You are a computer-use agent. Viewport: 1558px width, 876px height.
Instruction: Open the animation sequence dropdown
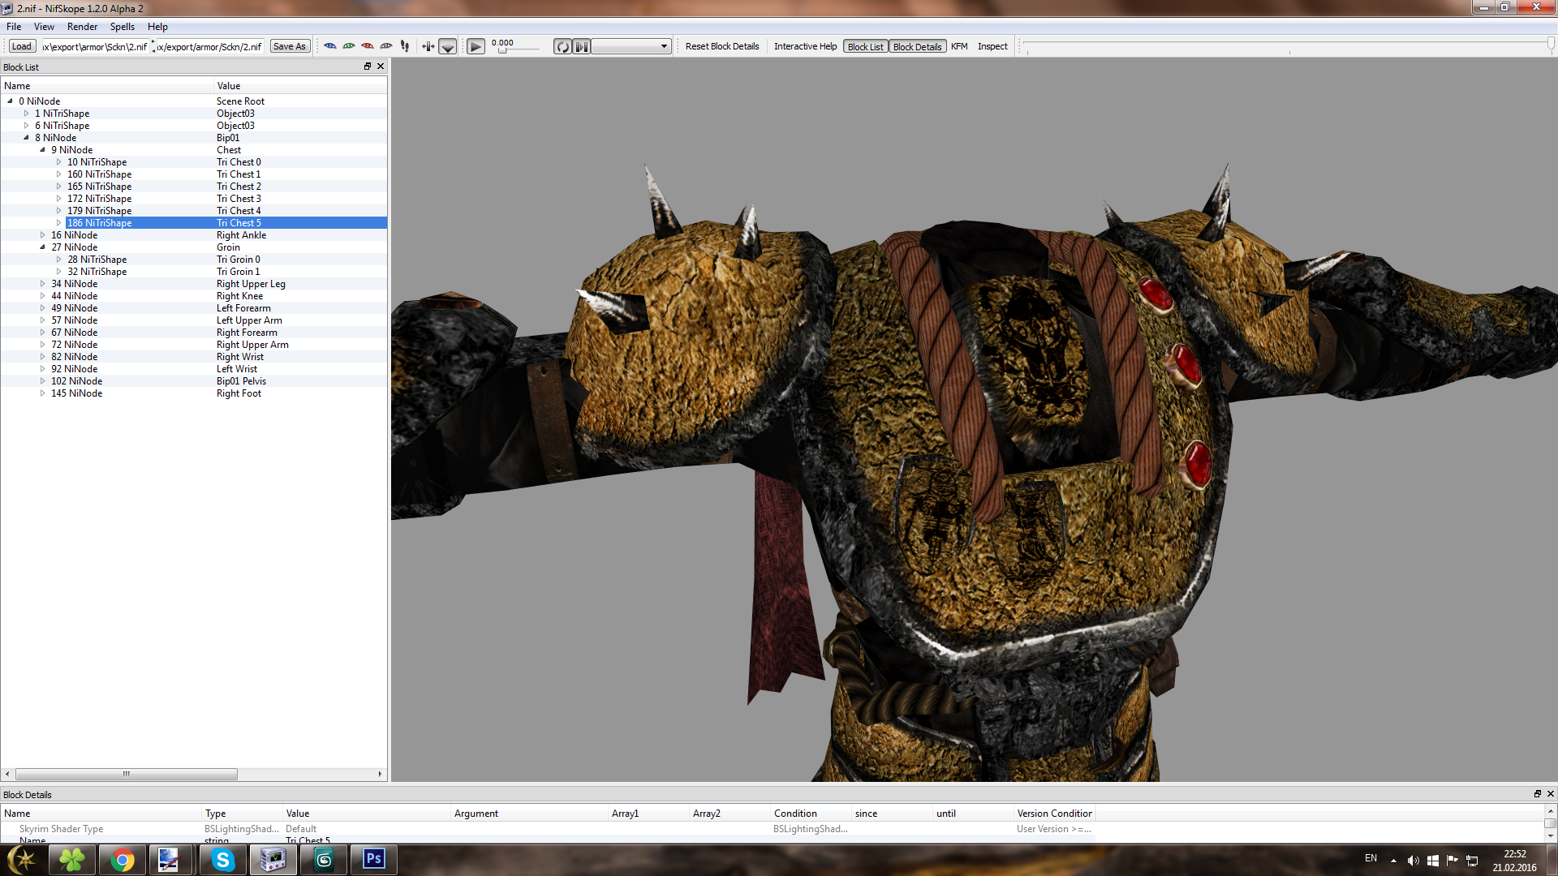[631, 46]
